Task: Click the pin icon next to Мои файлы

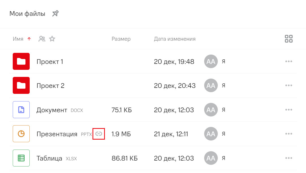Action: tap(55, 13)
